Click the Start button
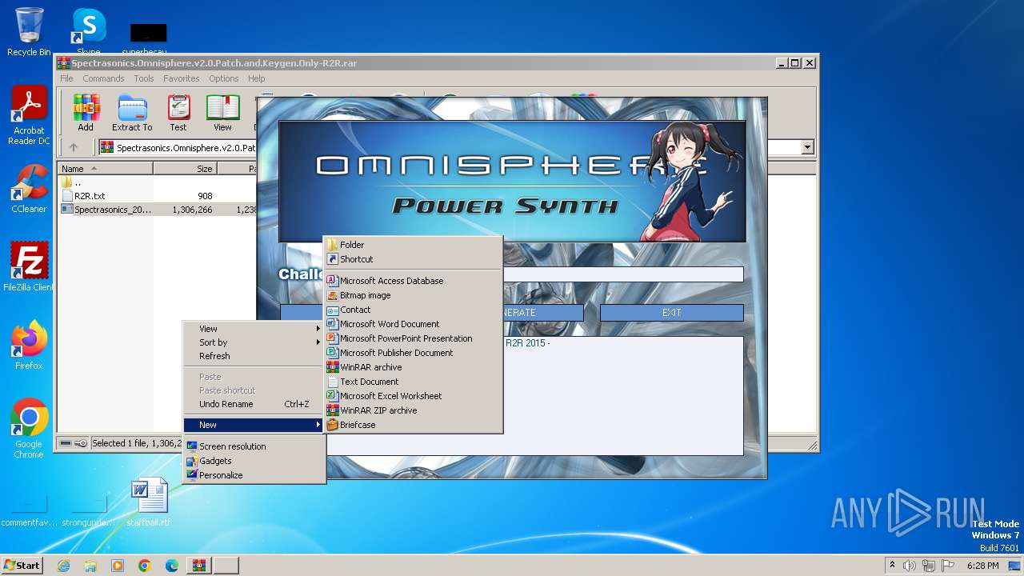 coord(22,566)
